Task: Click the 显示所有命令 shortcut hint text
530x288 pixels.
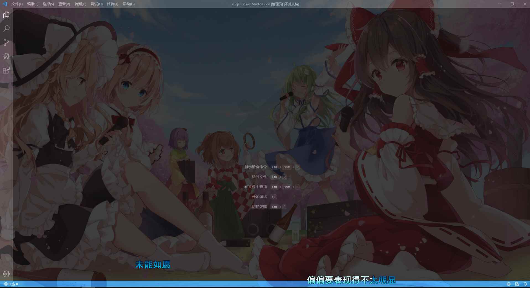Action: (x=256, y=167)
